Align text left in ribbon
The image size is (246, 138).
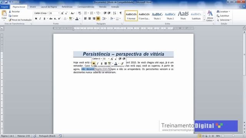(x=85, y=19)
